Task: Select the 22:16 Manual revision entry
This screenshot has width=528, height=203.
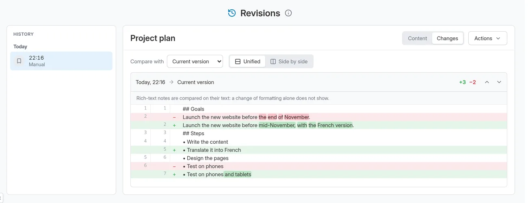Action: pos(61,61)
